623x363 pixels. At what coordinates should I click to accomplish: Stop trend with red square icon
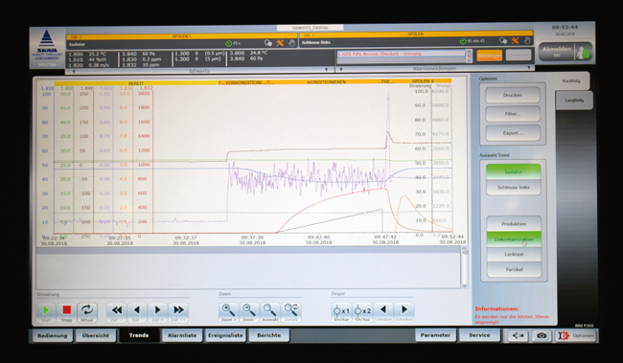point(66,312)
